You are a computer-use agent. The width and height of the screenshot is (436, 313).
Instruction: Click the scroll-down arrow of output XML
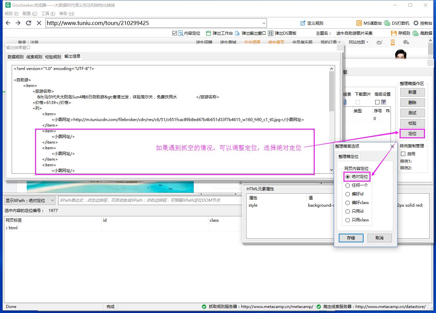pos(331,170)
